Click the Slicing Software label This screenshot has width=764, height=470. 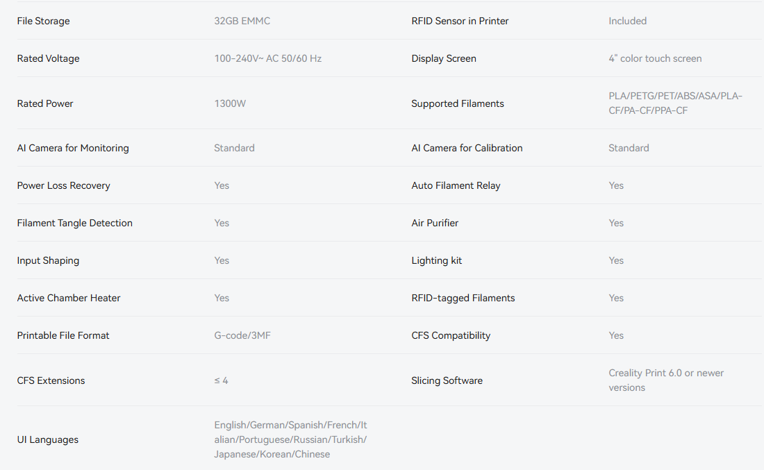coord(447,380)
